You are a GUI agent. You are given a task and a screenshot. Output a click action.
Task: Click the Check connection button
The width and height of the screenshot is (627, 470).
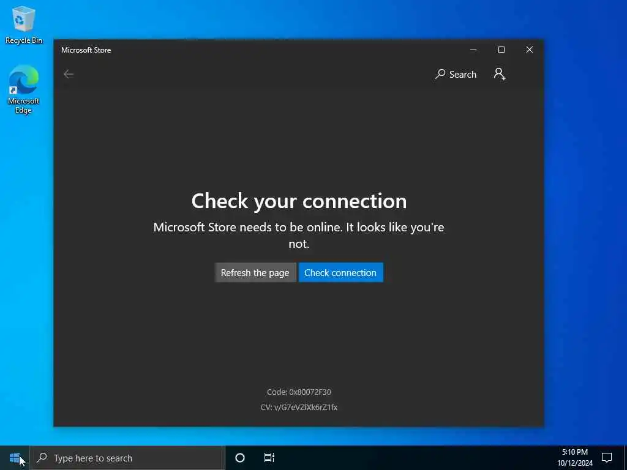pyautogui.click(x=340, y=272)
